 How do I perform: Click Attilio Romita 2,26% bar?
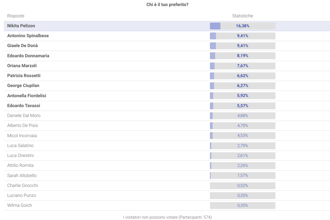[242, 165]
